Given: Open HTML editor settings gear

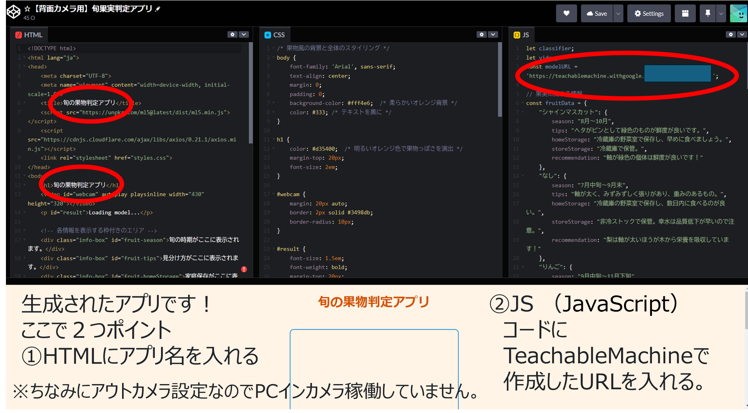Looking at the screenshot, I should pos(232,34).
